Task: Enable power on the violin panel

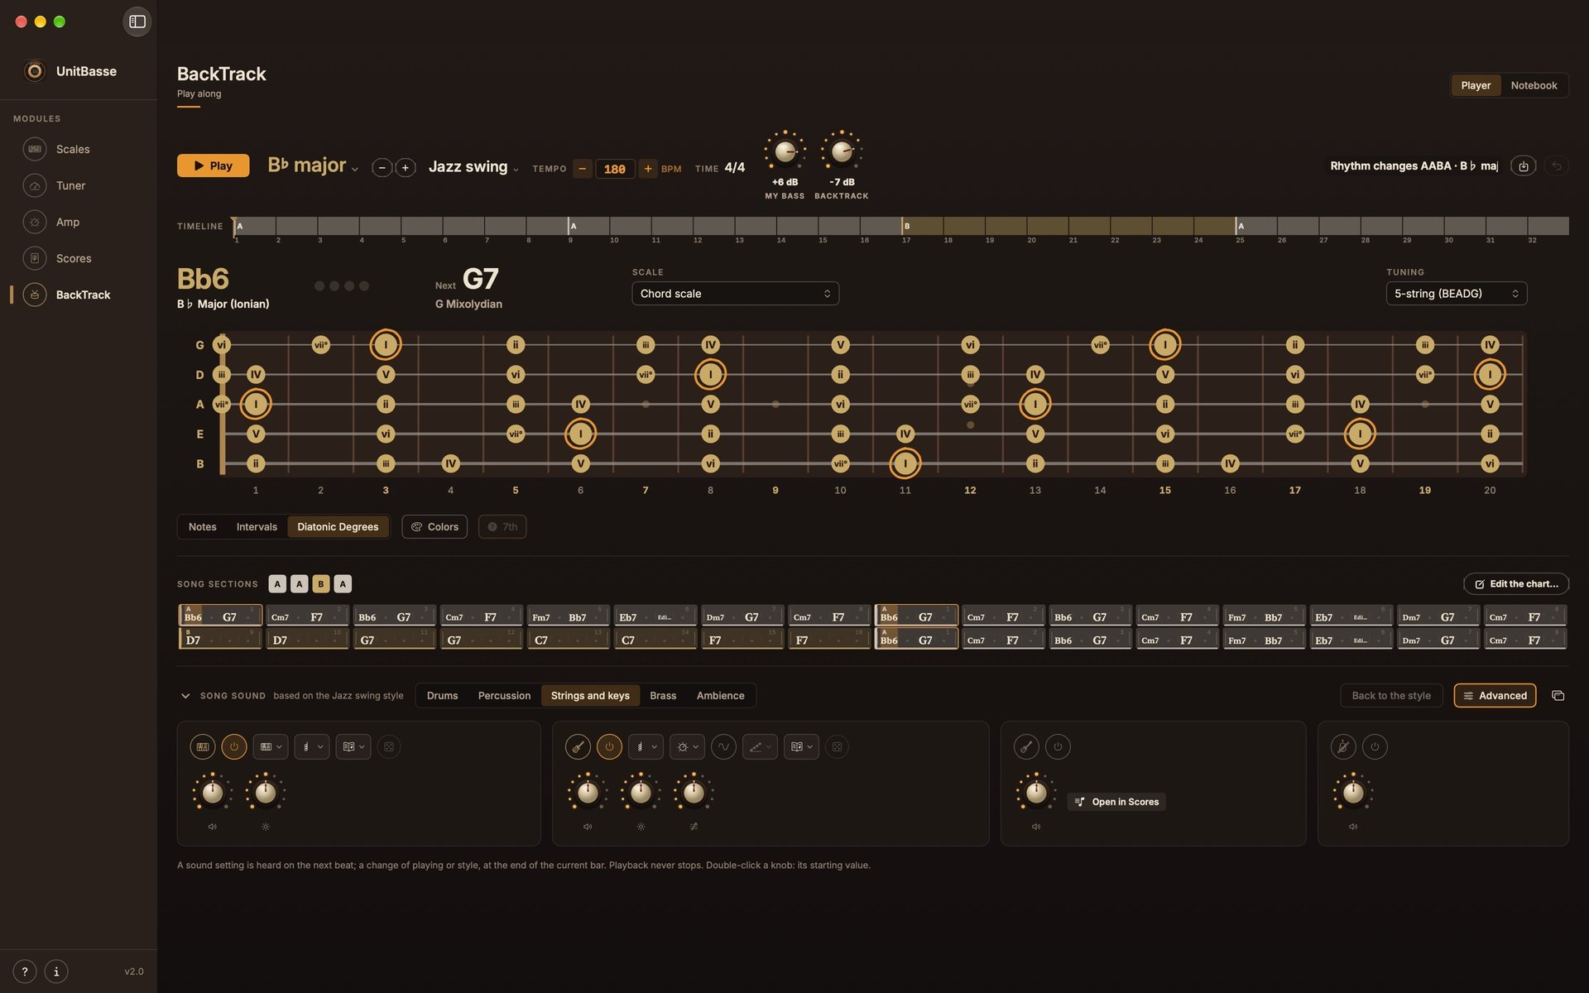Action: tap(1375, 746)
